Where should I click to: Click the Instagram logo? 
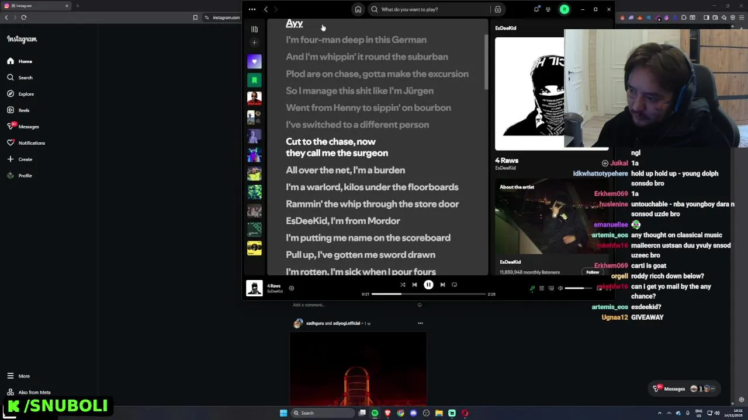point(22,39)
